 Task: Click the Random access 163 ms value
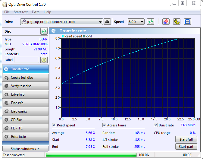click(139, 133)
